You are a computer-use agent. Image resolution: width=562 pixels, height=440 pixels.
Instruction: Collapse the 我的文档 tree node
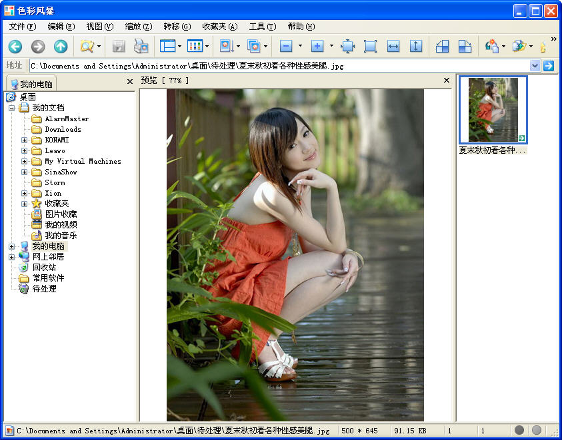[x=11, y=108]
